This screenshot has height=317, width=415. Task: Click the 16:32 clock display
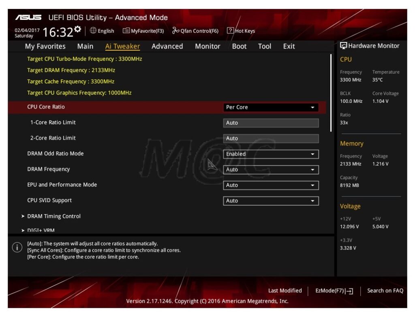[58, 32]
